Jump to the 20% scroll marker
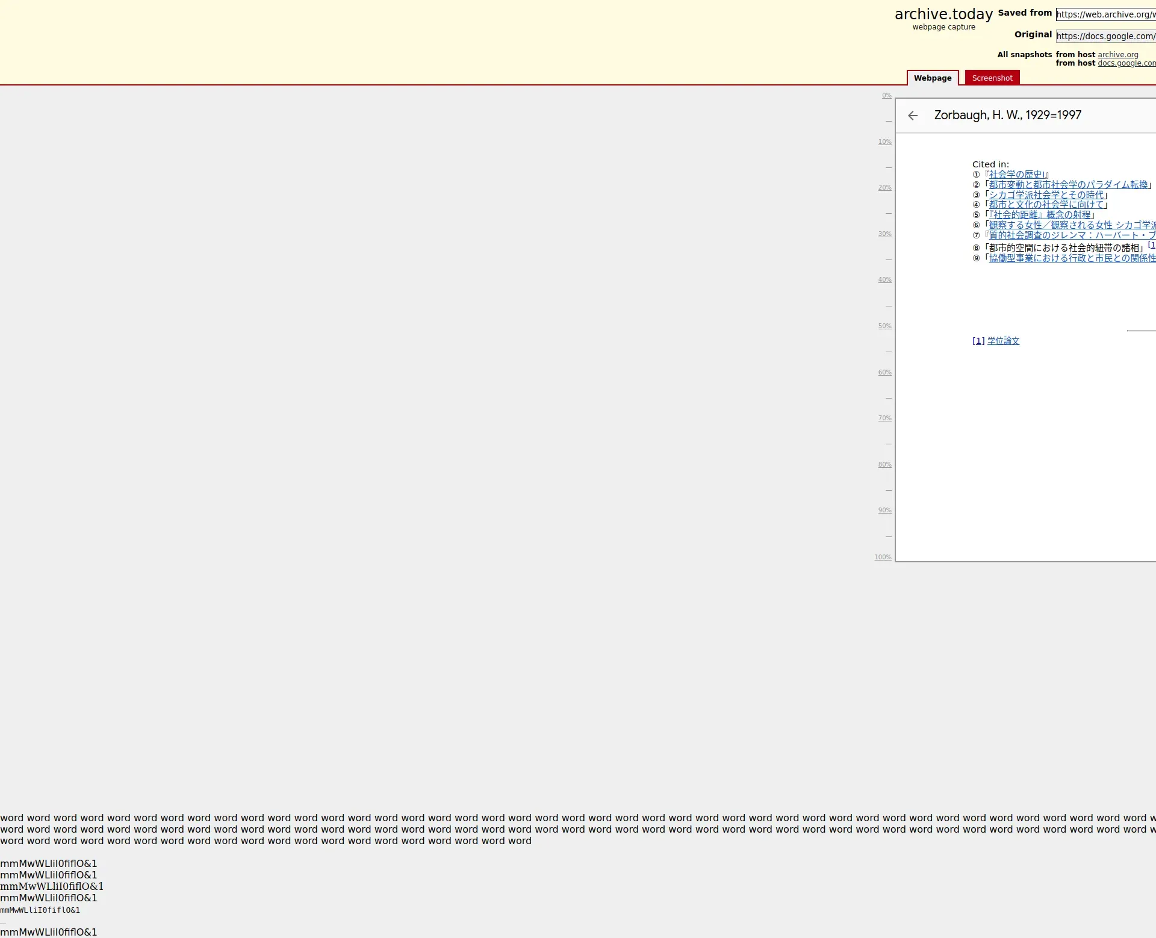The width and height of the screenshot is (1156, 938). 884,188
